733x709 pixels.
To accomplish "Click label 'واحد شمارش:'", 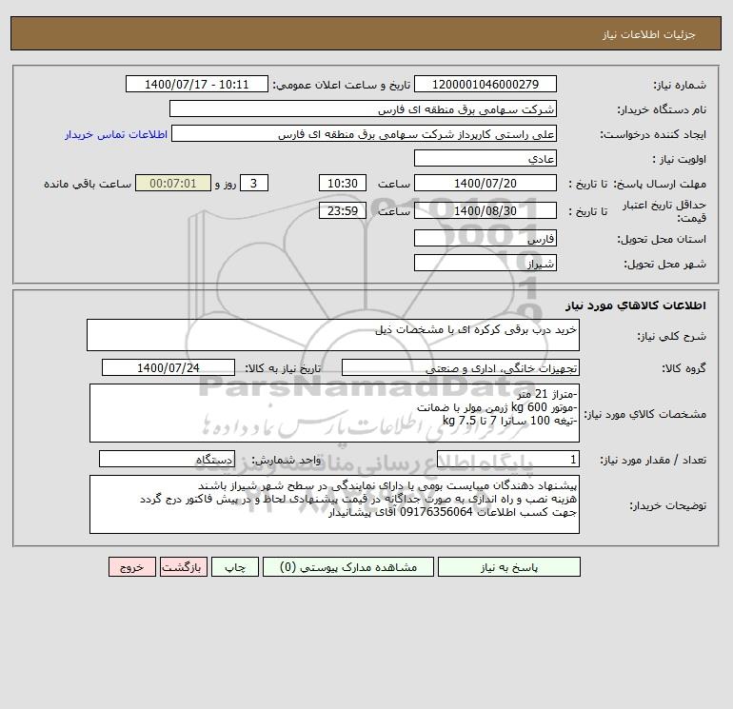I will pos(287,461).
